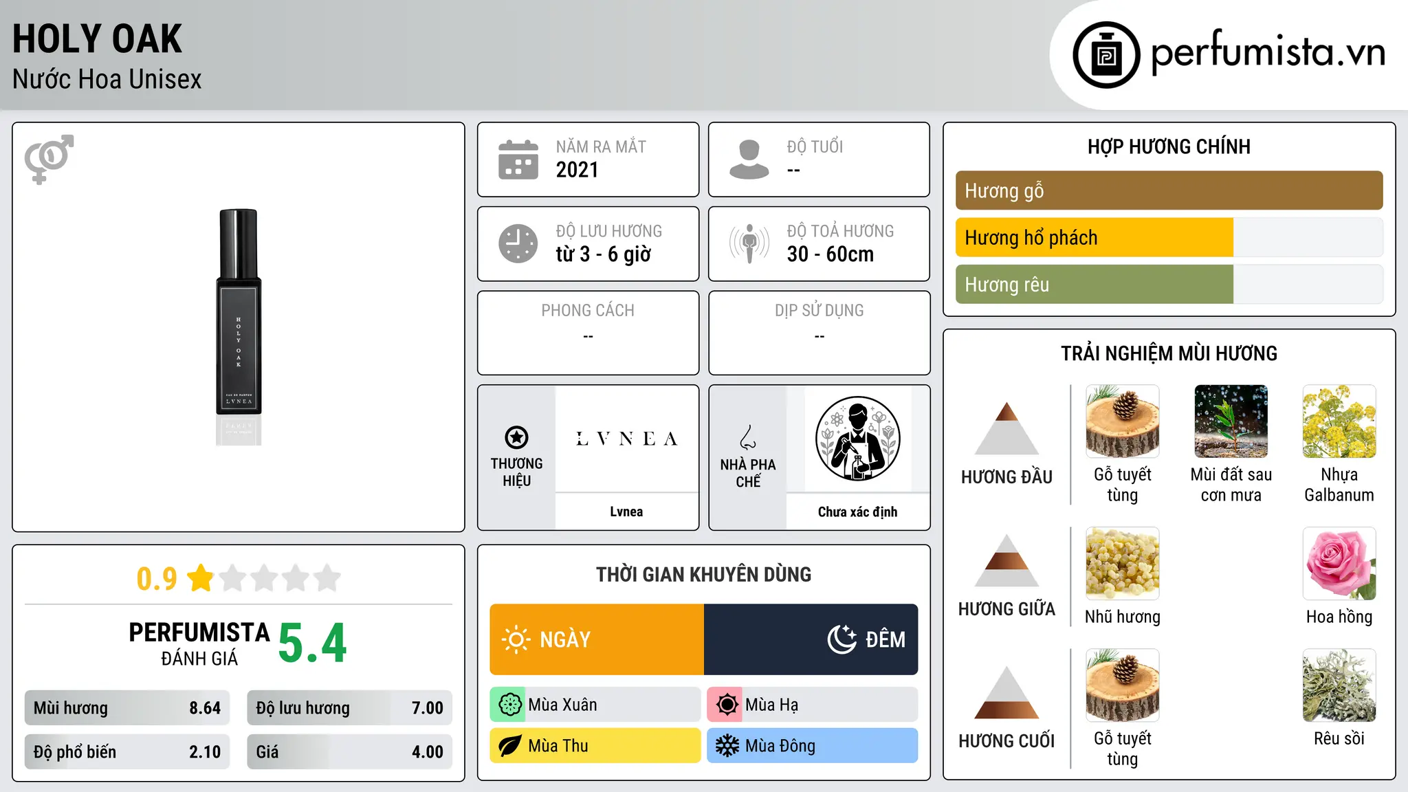
Task: Click the Trải nghiệm mùi hương heading
Action: tap(1169, 353)
